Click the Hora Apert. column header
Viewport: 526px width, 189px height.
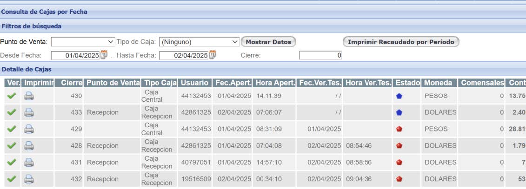[274, 83]
